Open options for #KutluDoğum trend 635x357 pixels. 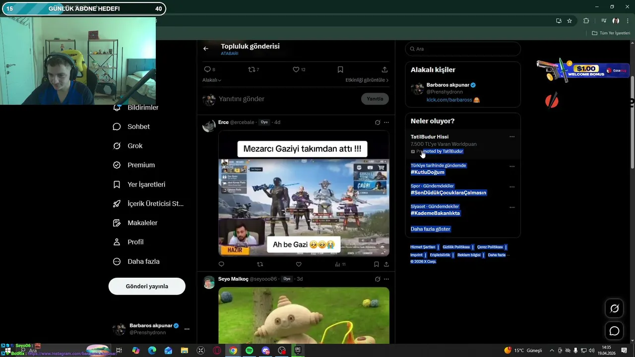coord(512,166)
